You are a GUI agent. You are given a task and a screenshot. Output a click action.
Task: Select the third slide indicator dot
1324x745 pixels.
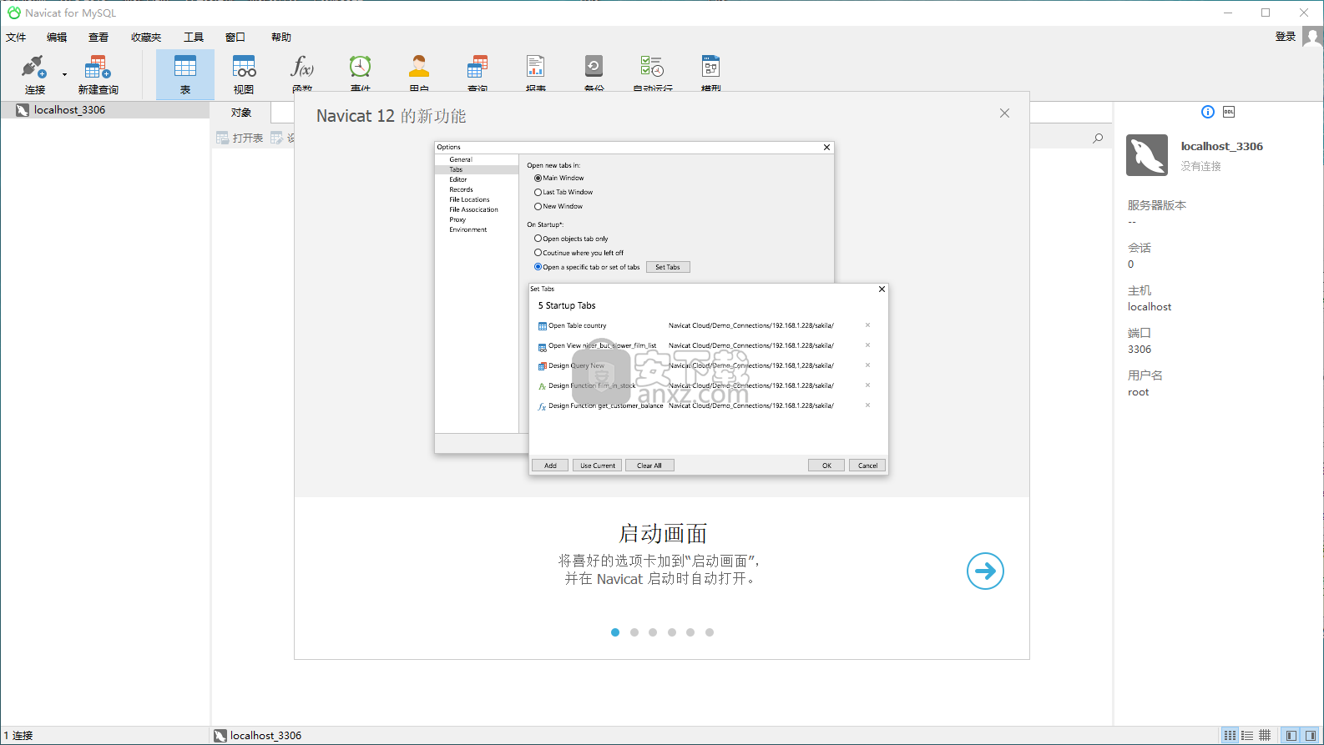(x=653, y=632)
